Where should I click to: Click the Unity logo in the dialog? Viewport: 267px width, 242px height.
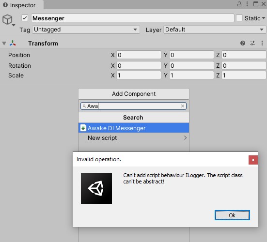click(x=96, y=188)
